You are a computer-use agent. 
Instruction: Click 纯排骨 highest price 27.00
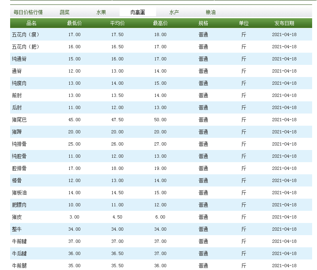[160, 144]
